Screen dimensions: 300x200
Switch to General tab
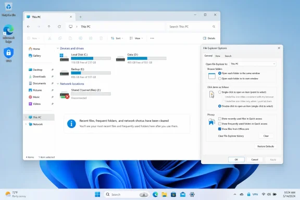pos(208,56)
